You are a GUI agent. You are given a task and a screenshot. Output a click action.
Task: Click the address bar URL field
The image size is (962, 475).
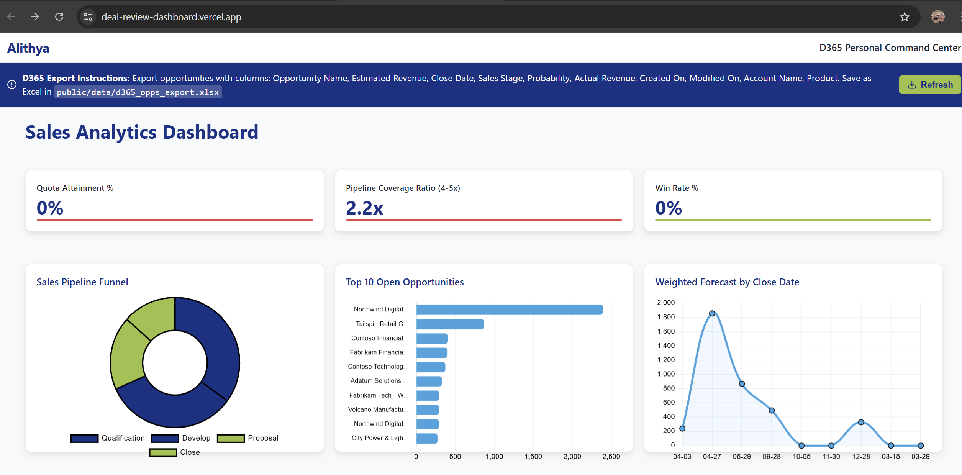(171, 17)
